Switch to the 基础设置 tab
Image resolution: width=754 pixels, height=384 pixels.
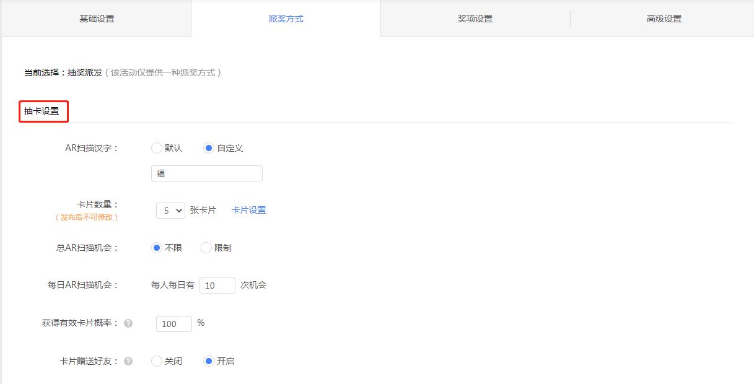tap(97, 19)
